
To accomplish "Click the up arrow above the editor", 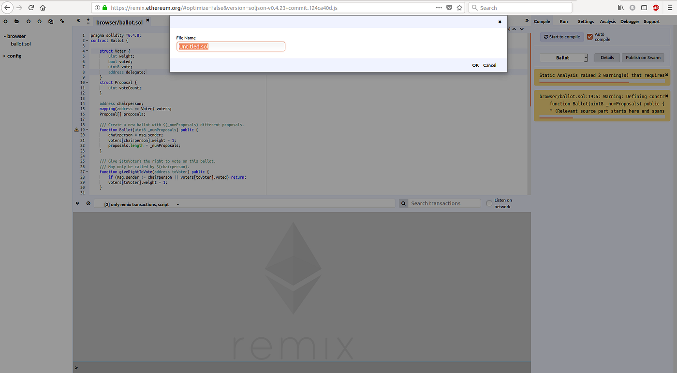I will click(515, 29).
